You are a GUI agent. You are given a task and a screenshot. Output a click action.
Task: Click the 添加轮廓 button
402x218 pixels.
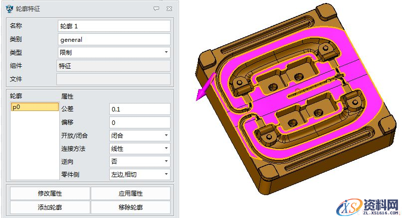click(50, 208)
